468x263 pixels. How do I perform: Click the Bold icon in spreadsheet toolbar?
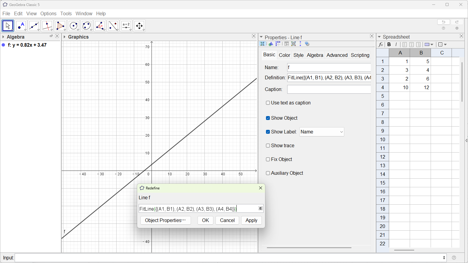(x=389, y=44)
